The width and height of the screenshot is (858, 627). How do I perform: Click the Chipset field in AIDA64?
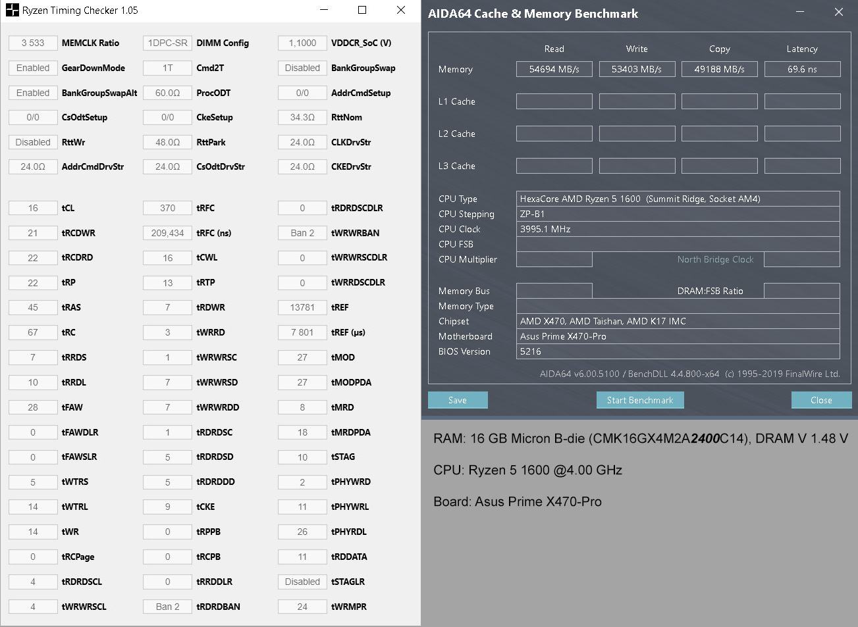click(678, 321)
